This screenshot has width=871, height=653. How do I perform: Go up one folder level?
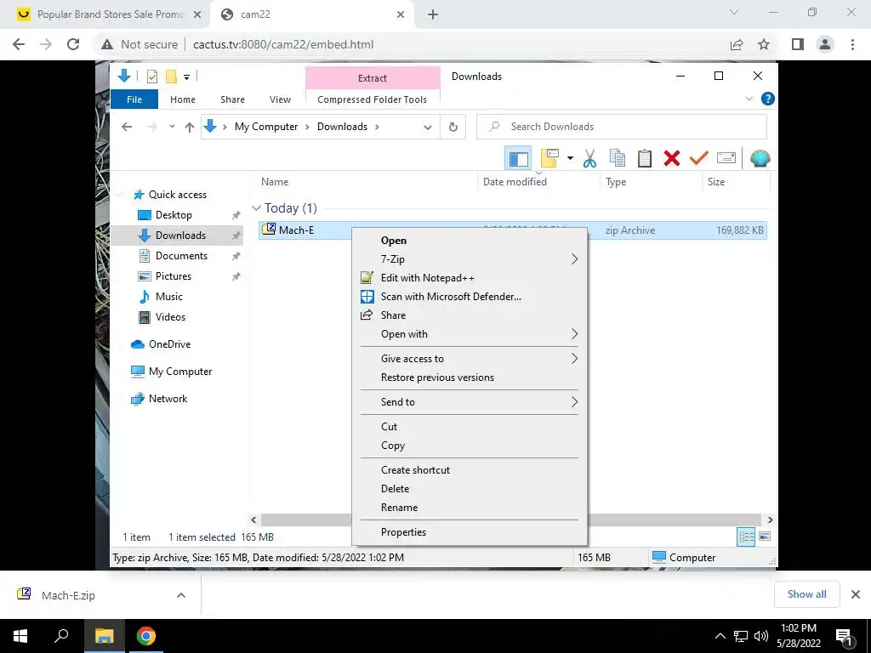point(190,128)
